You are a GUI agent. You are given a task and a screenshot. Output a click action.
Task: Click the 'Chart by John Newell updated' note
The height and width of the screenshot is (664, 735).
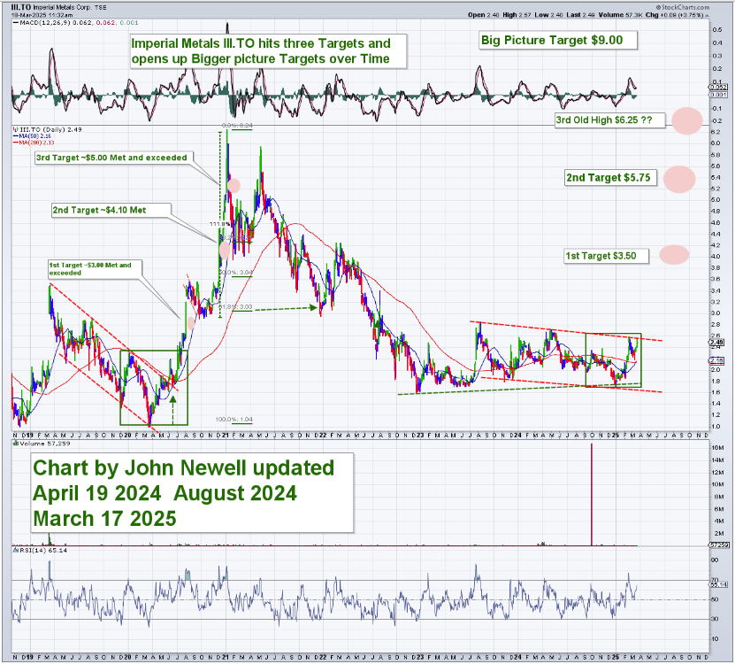(x=192, y=493)
